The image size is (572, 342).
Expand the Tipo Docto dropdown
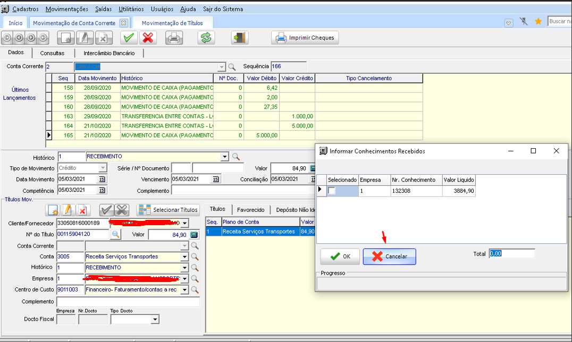[155, 320]
